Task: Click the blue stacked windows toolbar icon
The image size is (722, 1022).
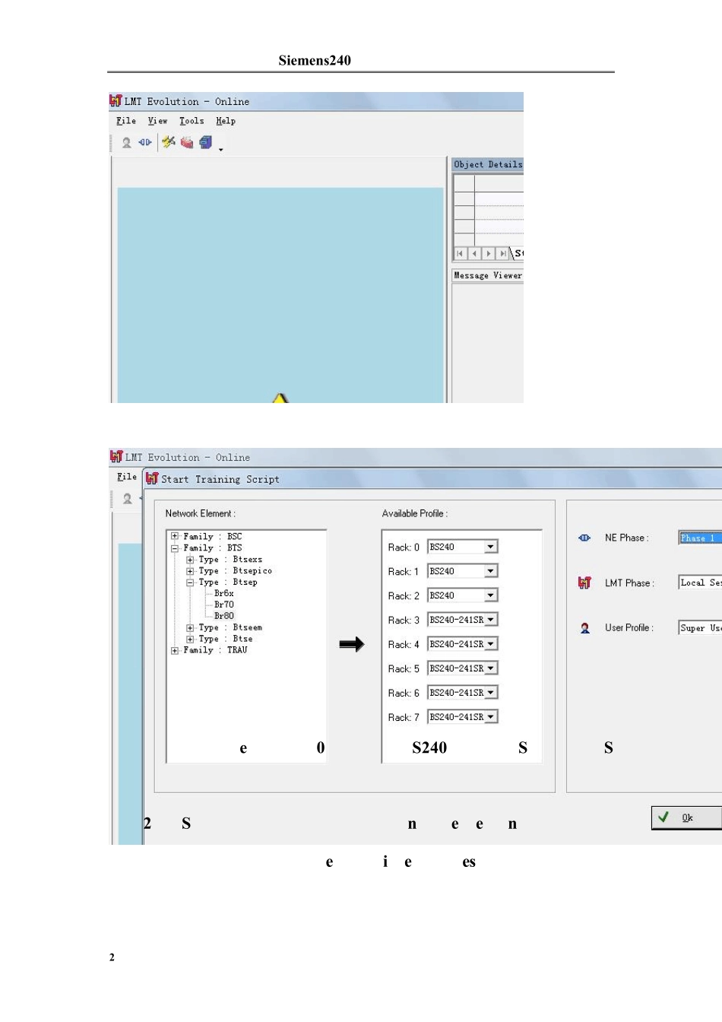Action: (x=205, y=142)
